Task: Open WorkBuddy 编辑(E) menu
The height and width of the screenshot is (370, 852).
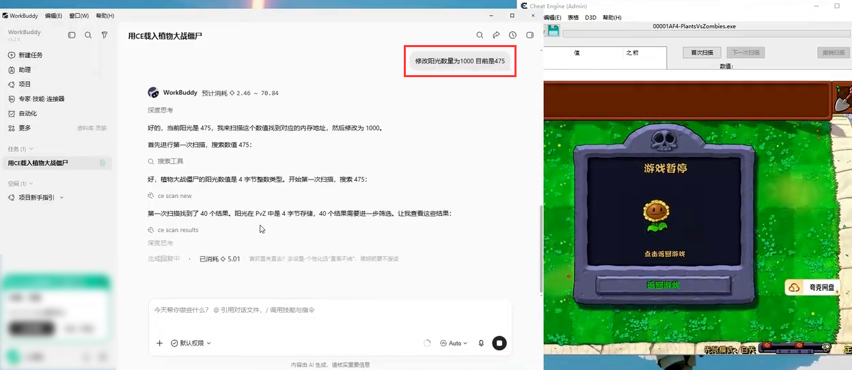Action: coord(53,16)
